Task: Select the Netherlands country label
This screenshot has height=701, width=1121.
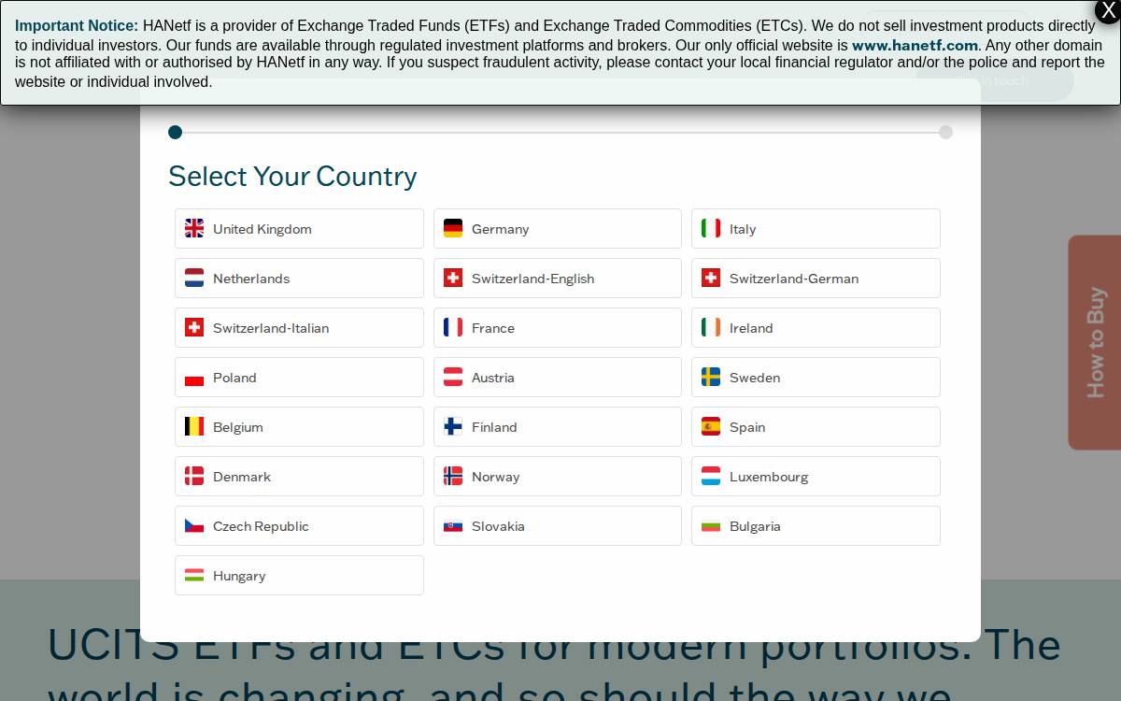Action: click(x=251, y=279)
